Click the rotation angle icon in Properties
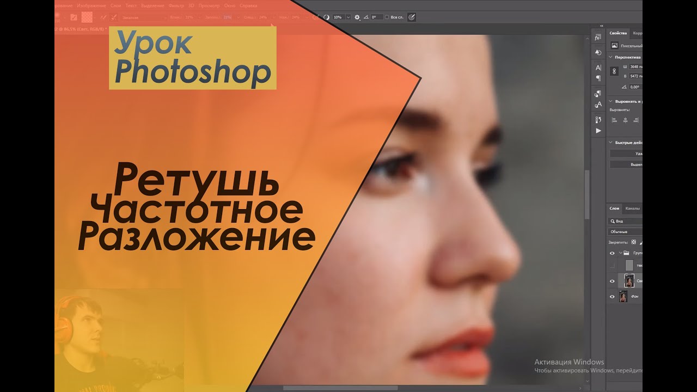 tap(624, 87)
